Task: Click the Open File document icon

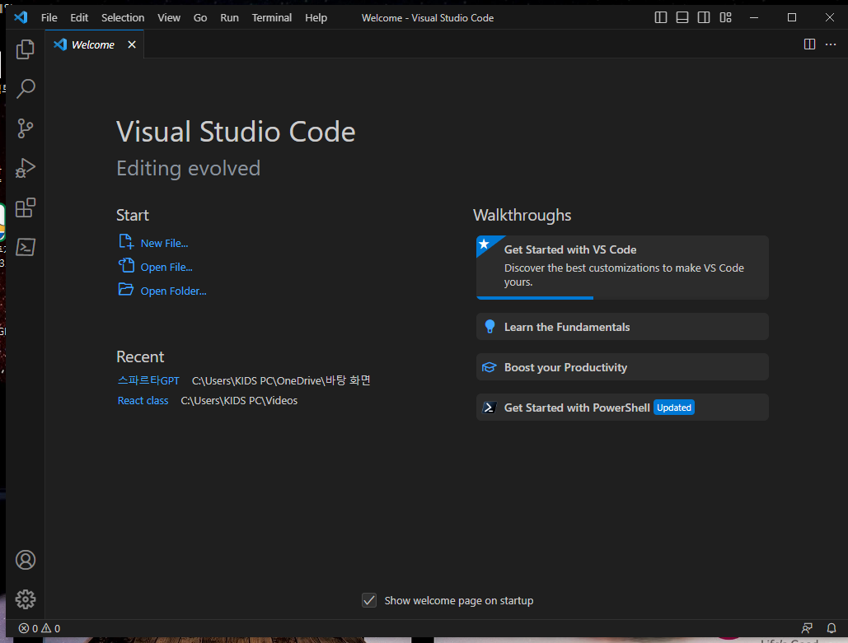Action: point(126,265)
